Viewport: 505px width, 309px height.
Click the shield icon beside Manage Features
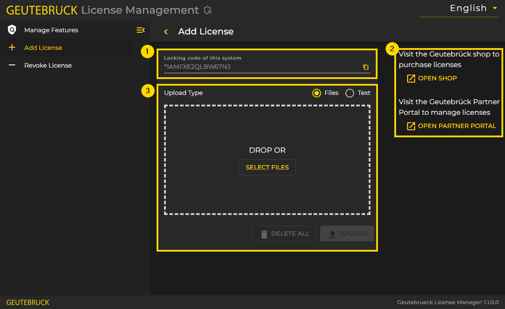tap(12, 30)
